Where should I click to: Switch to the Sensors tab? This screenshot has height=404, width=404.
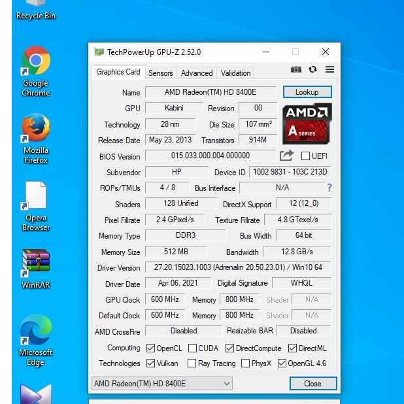coord(161,73)
